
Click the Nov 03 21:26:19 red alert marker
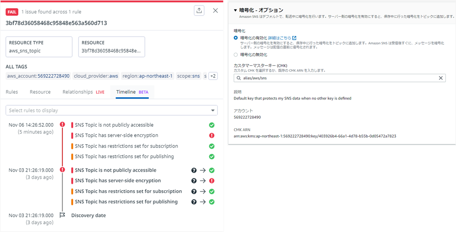coord(62,170)
